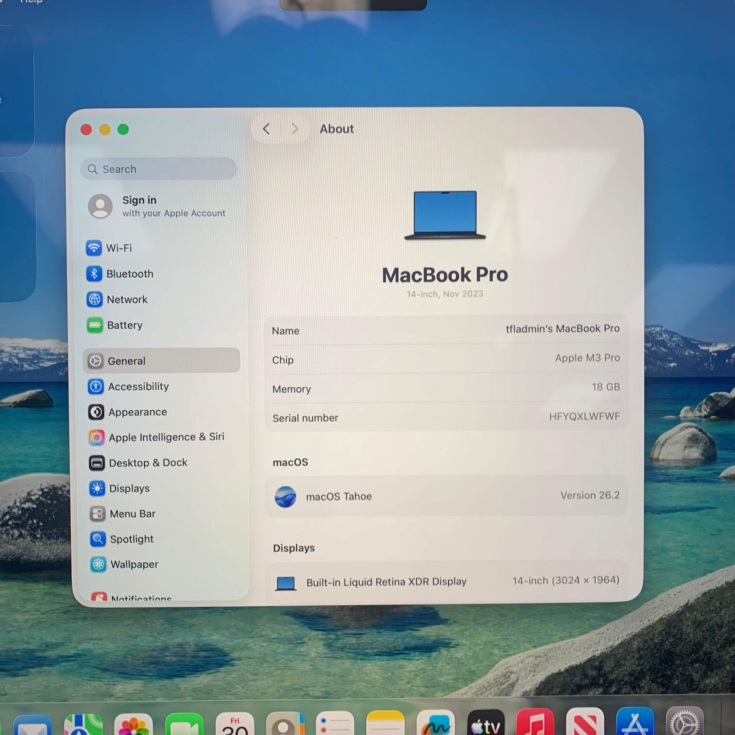Open App Store from the Dock
The height and width of the screenshot is (735, 735).
pos(635,721)
